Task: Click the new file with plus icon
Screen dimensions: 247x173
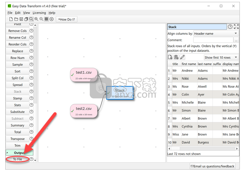Action: [x=170, y=57]
